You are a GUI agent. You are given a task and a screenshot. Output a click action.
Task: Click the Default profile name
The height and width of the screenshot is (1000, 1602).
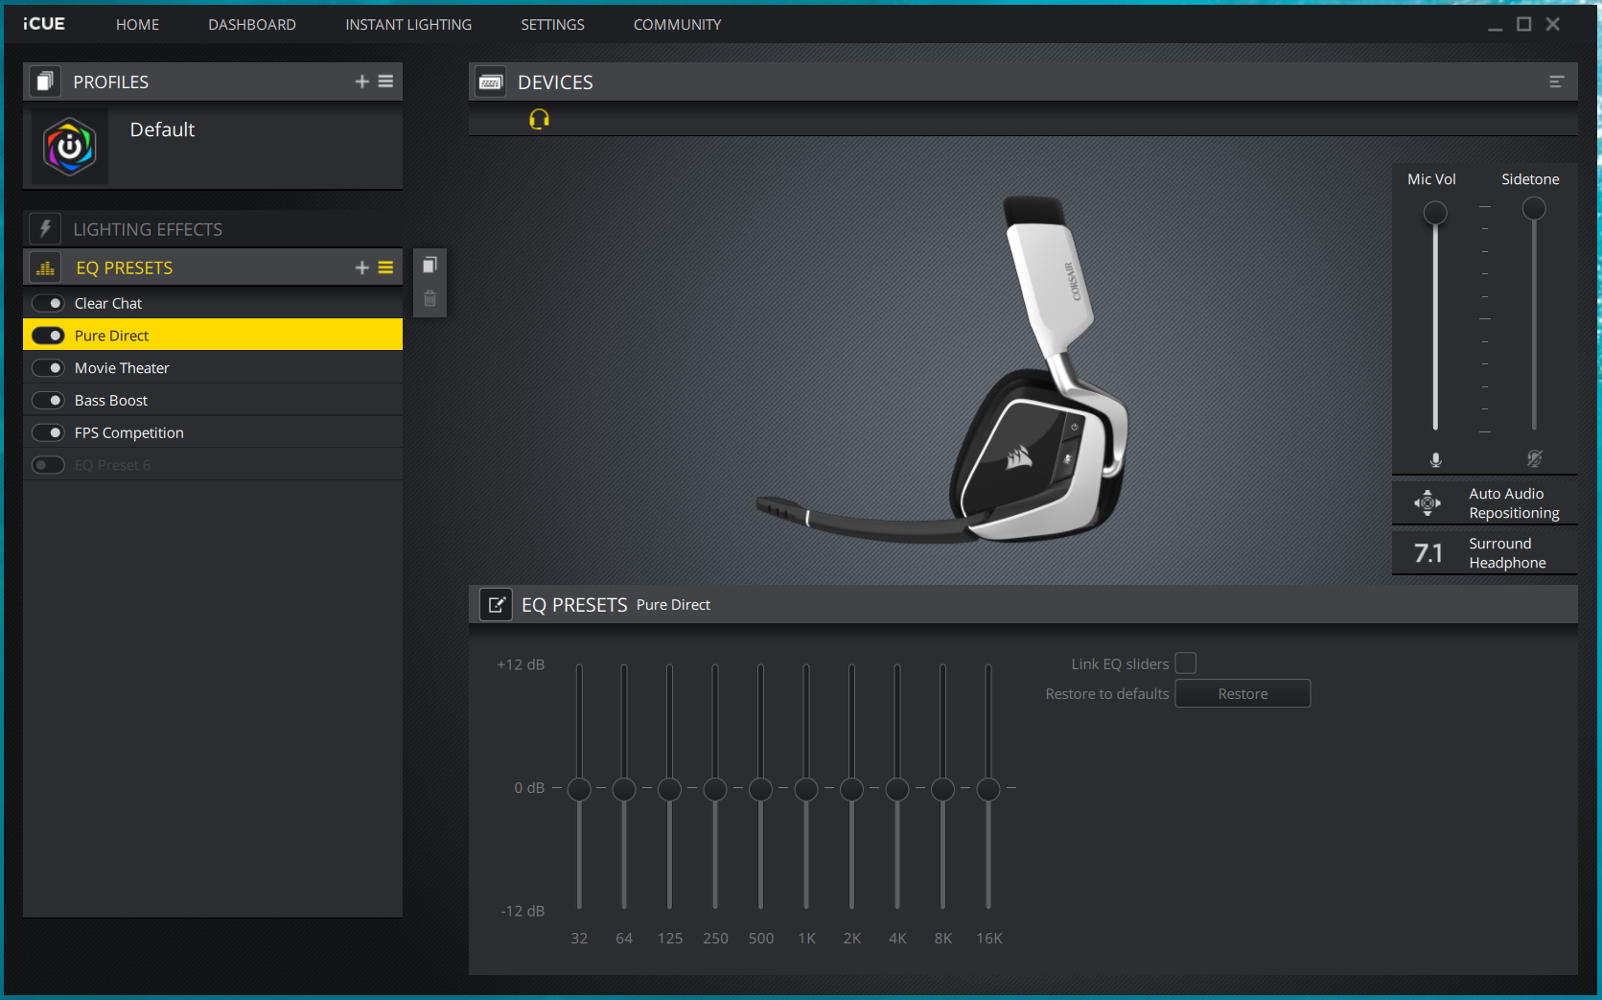pyautogui.click(x=162, y=129)
